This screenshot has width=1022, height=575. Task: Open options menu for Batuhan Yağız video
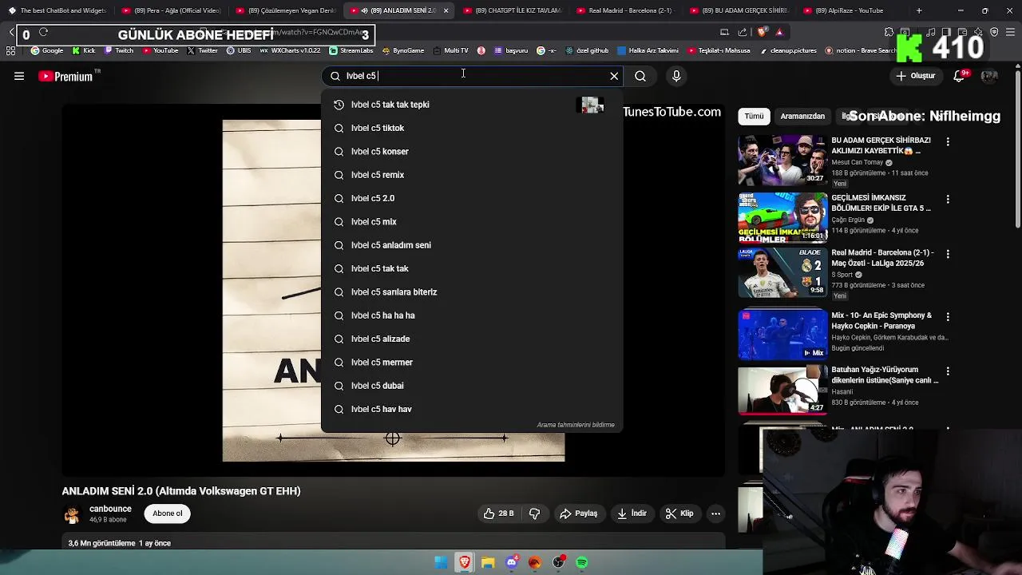948,371
